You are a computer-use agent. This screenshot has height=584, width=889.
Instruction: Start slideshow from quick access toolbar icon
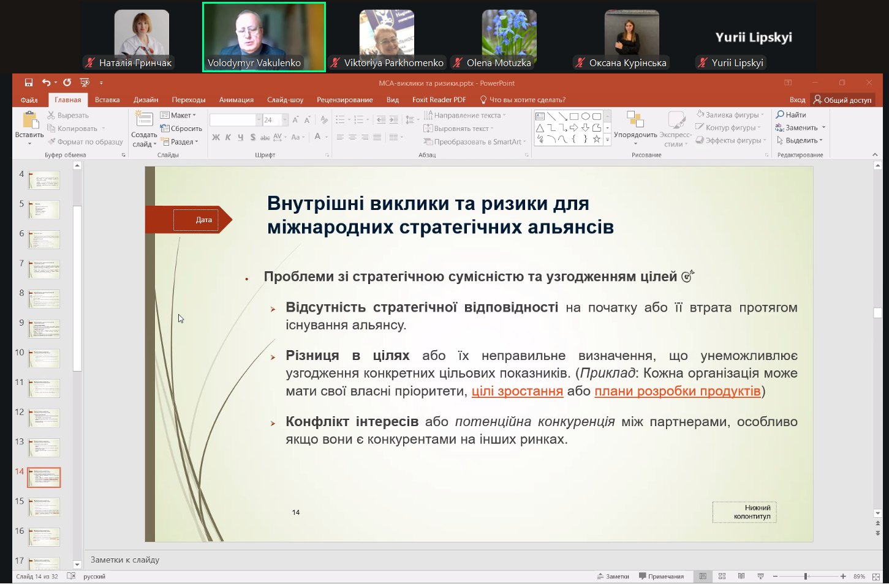85,83
